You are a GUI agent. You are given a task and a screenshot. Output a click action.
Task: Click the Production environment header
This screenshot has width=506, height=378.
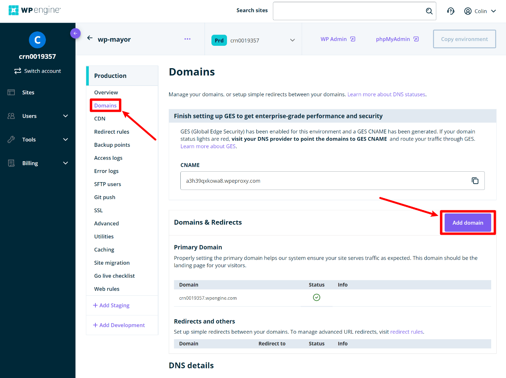(123, 76)
